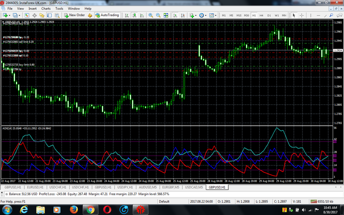Open the Market Watch window icon
Image resolution: width=344 pixels, height=215 pixels.
27,16
